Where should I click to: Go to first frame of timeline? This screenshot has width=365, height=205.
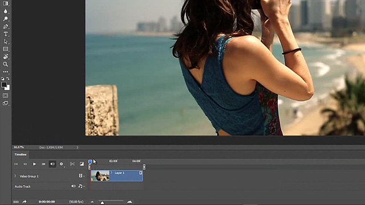point(16,164)
